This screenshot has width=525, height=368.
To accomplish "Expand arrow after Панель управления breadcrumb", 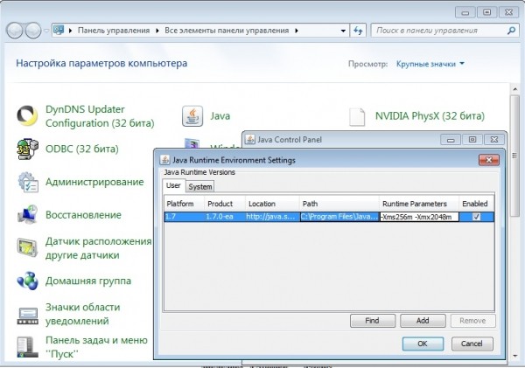I will pyautogui.click(x=157, y=31).
